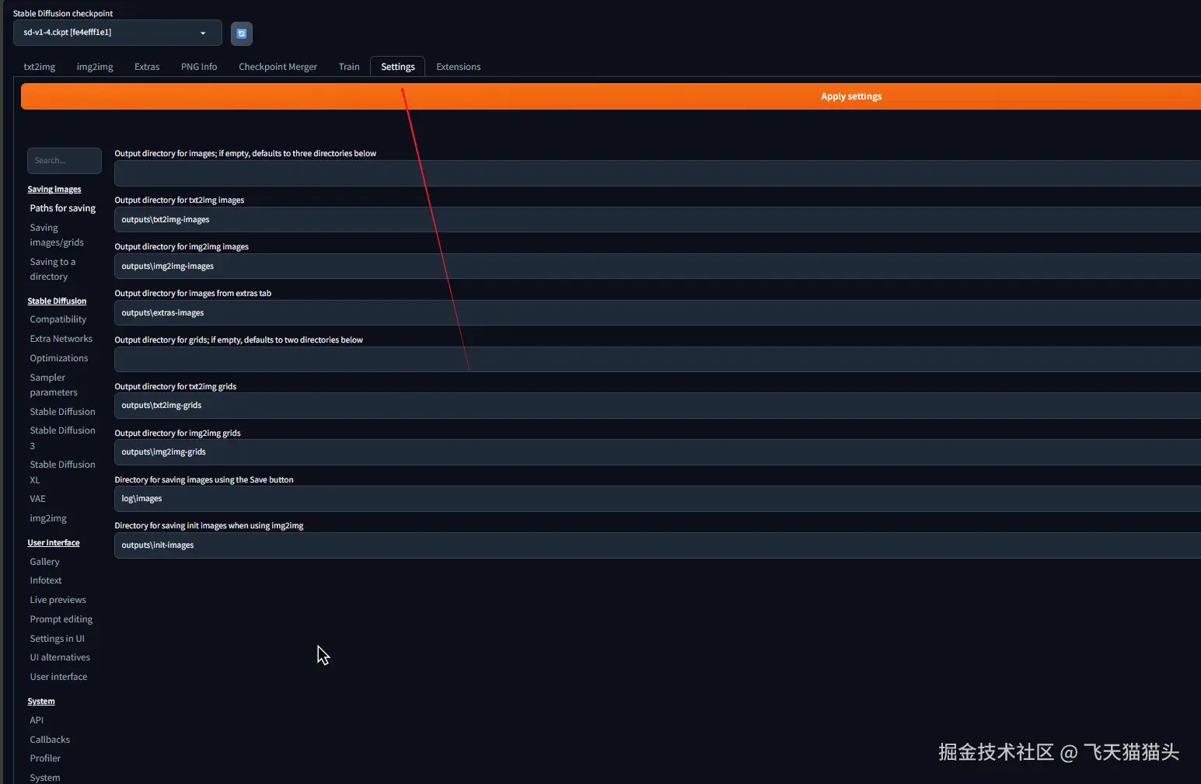Open Live previews settings section
The image size is (1201, 784).
[58, 600]
